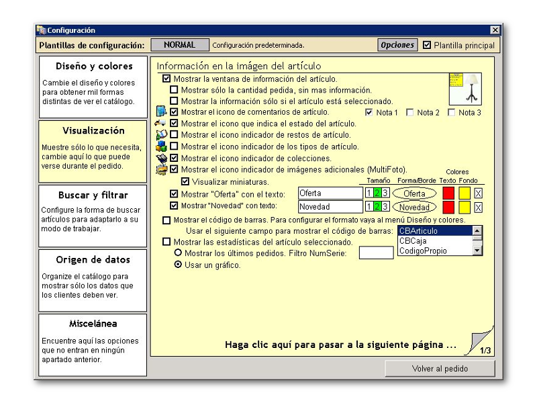Click the barcode field list up arrow

(x=477, y=230)
